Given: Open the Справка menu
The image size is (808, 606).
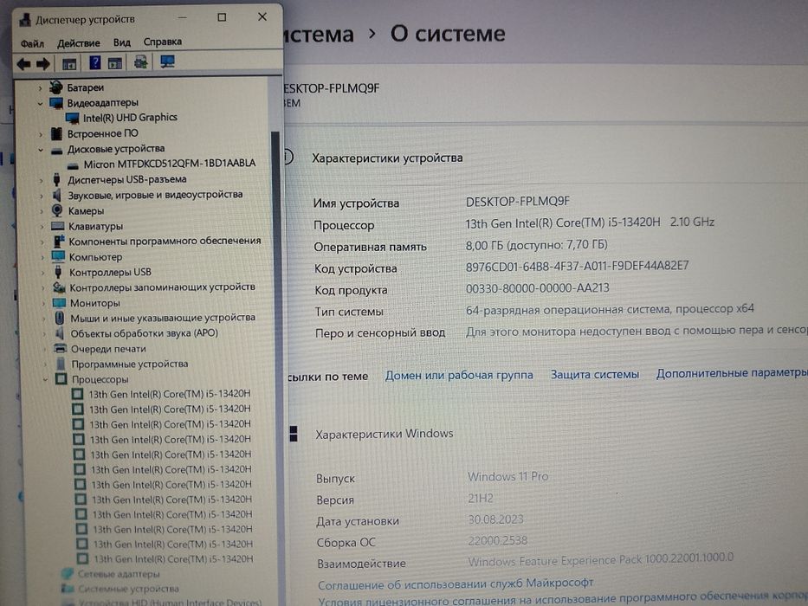Looking at the screenshot, I should [162, 42].
